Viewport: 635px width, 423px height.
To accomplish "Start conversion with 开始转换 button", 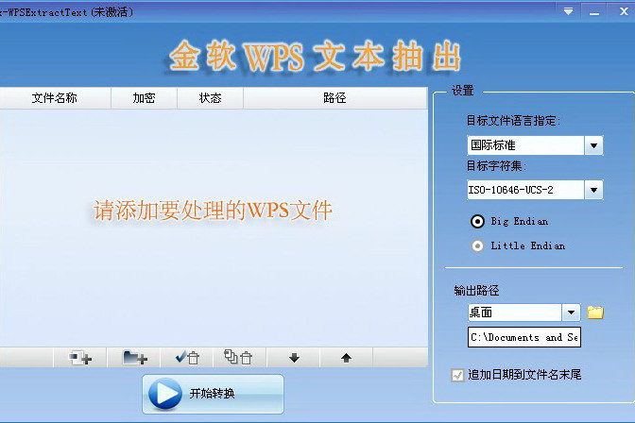I will click(213, 394).
